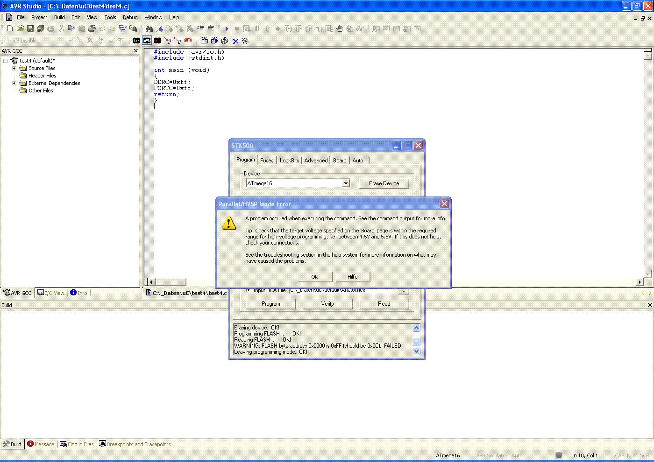Toggle bookmark with the blue flag icon

coord(160,29)
